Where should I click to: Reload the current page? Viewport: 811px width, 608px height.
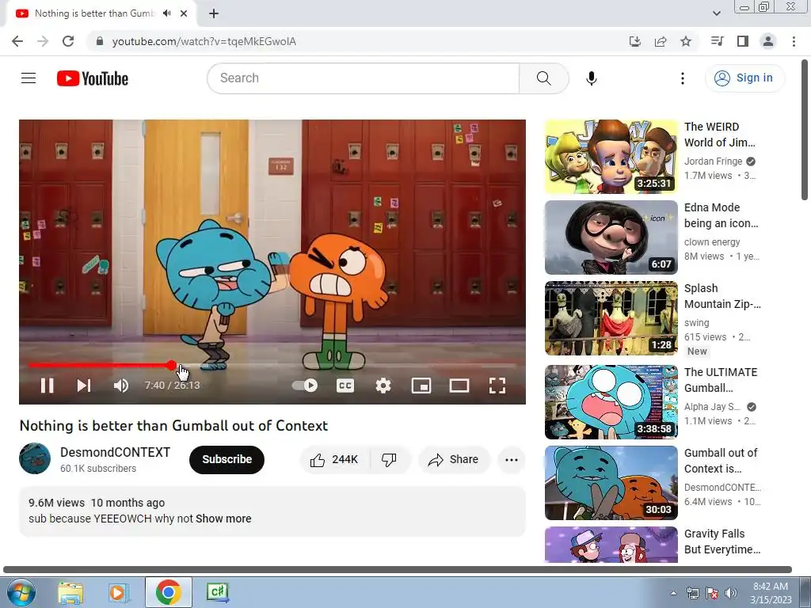pos(68,41)
